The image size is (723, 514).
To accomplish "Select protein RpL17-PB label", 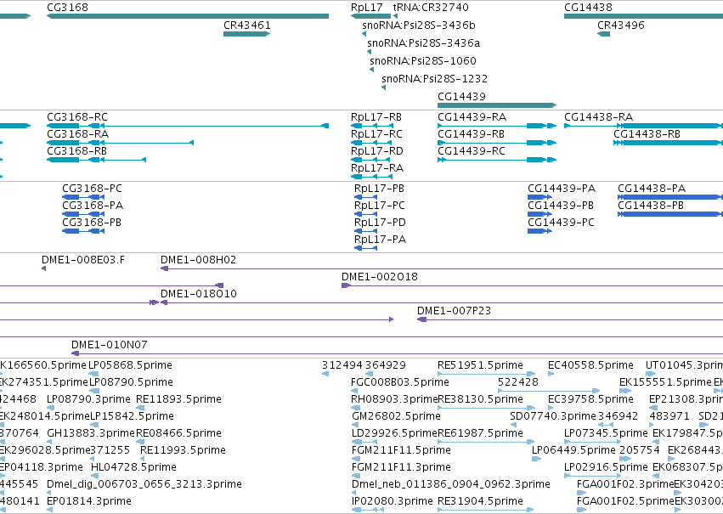I will click(379, 189).
